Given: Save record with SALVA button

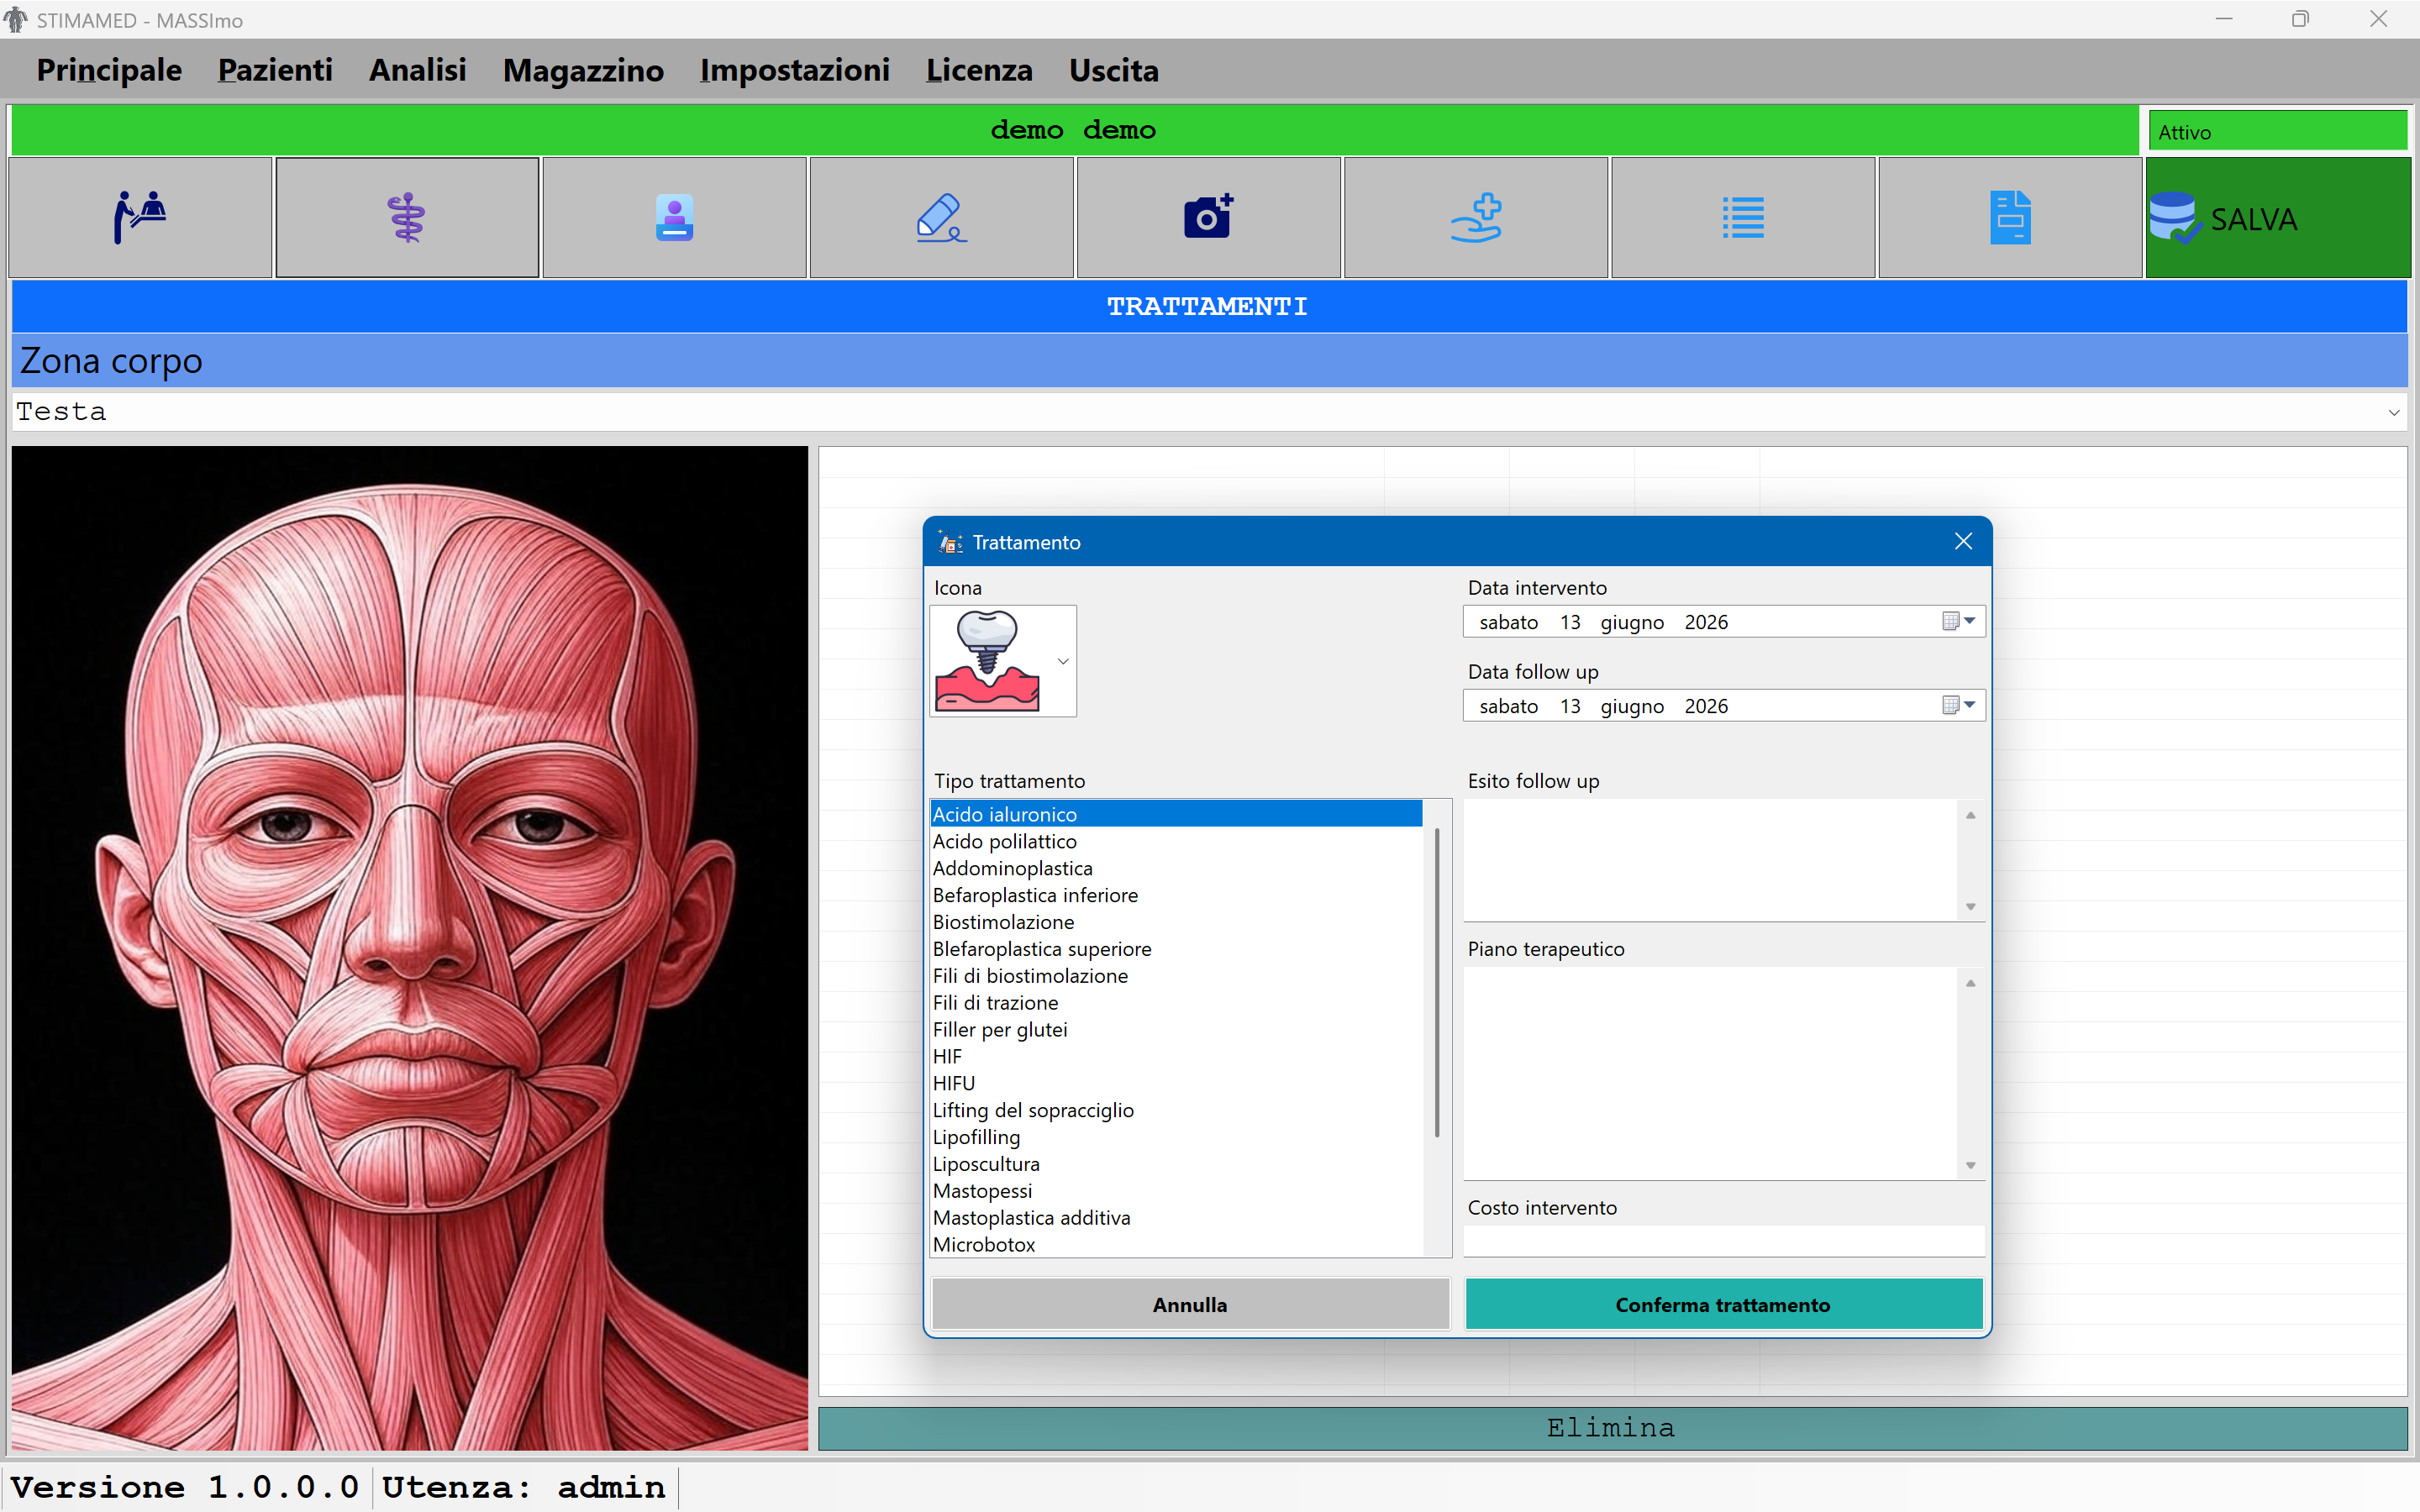Looking at the screenshot, I should pyautogui.click(x=2278, y=217).
